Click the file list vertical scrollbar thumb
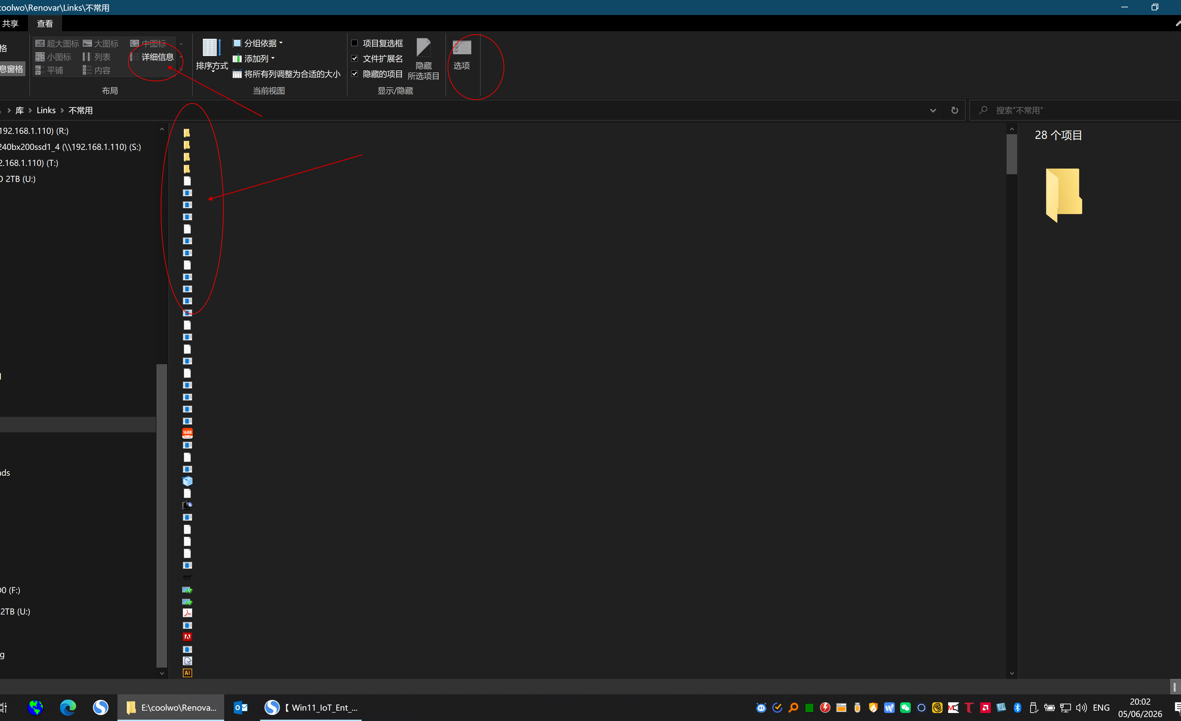This screenshot has height=721, width=1181. click(x=1011, y=154)
